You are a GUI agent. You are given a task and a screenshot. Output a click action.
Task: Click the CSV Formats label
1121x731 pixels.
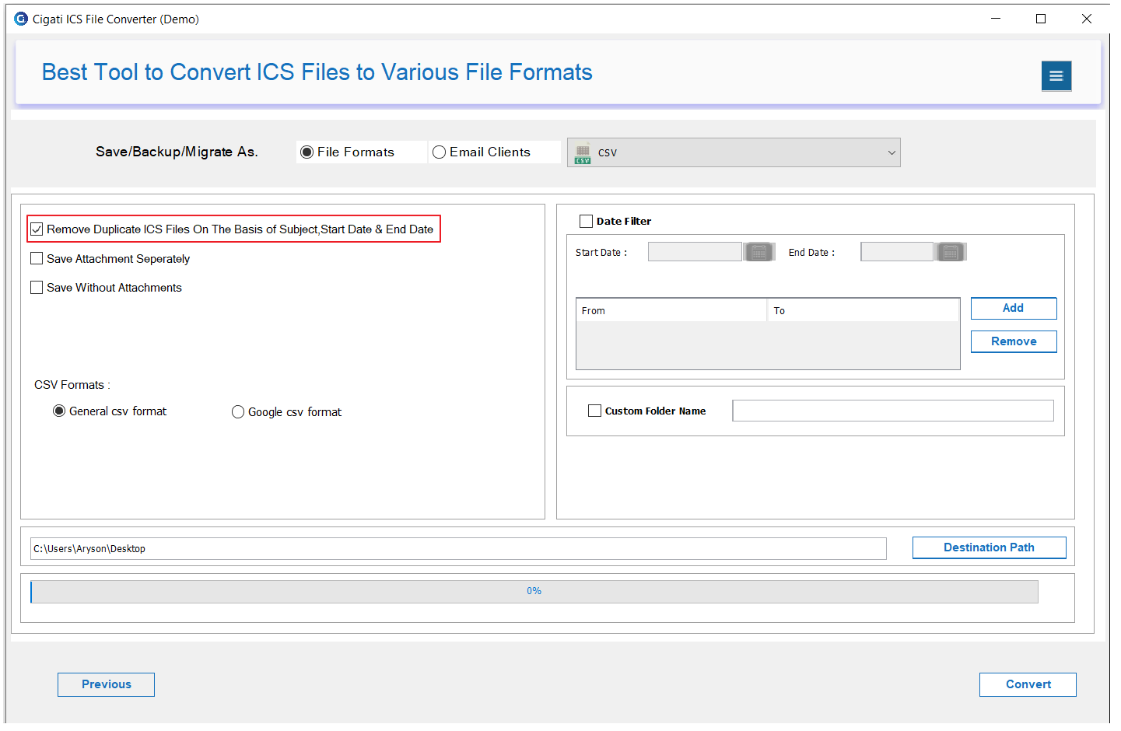72,385
